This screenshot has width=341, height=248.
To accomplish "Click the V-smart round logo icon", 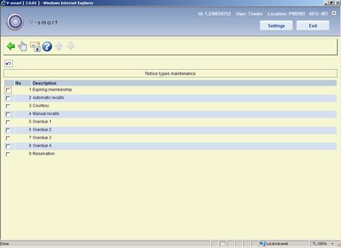I will [15, 22].
